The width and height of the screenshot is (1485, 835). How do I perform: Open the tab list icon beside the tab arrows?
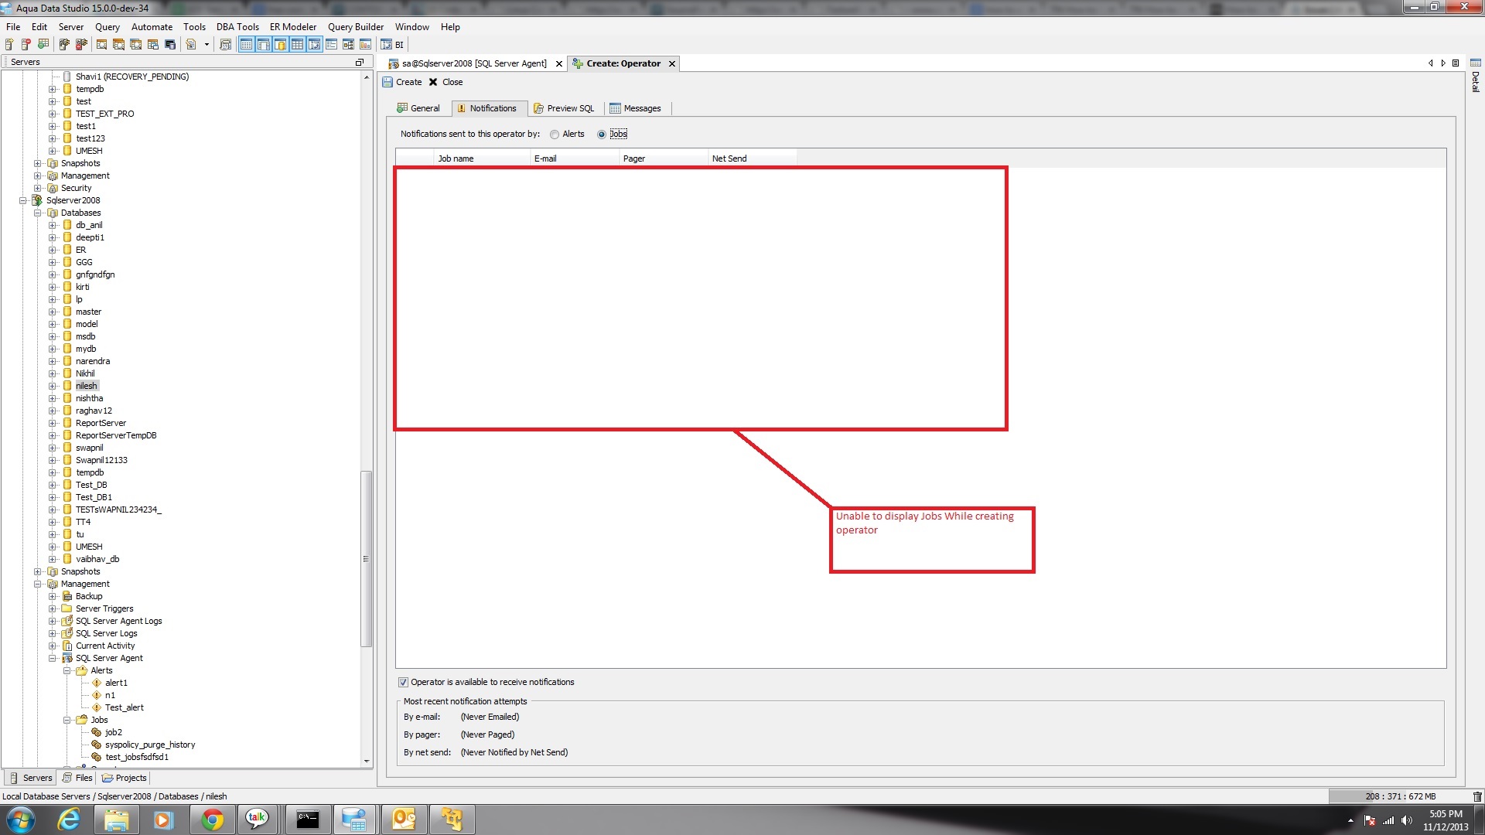pos(1455,63)
